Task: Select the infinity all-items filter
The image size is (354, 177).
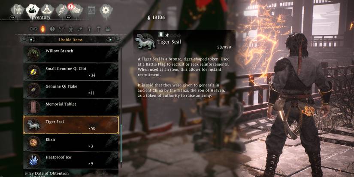Action: point(33,29)
